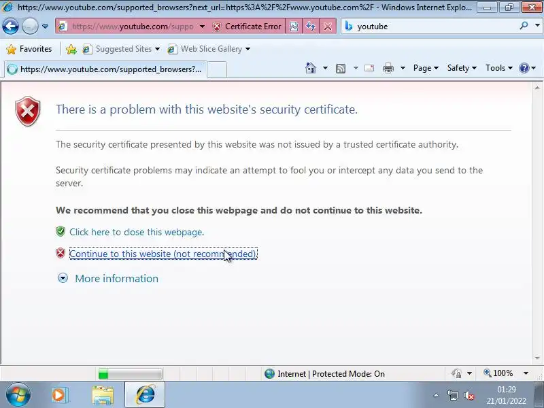544x408 pixels.
Task: Expand the Home button dropdown arrow
Action: [325, 68]
